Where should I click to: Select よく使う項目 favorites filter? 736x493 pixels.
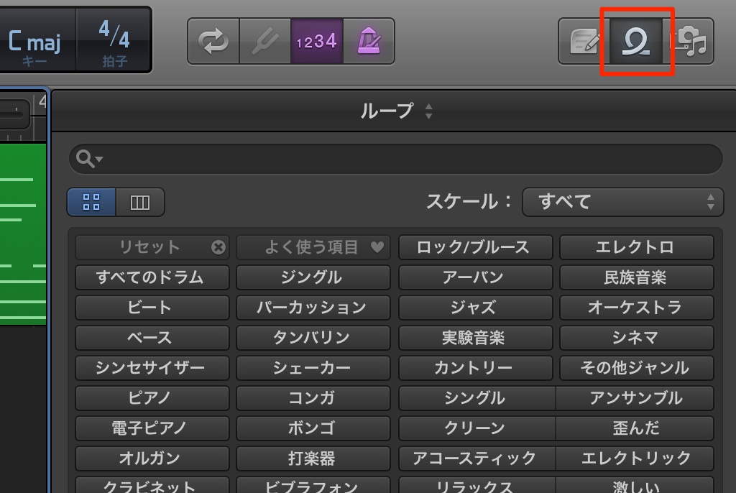tap(313, 247)
